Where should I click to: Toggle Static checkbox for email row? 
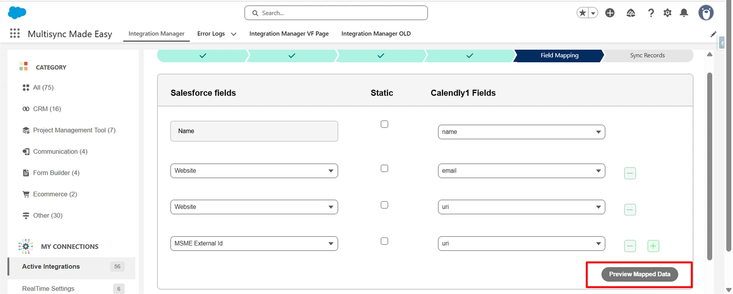[x=384, y=168]
